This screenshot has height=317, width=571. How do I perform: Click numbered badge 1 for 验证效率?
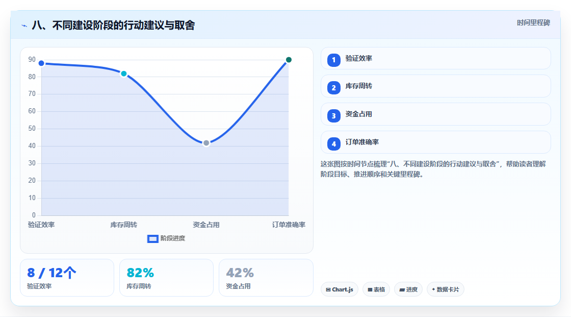click(333, 60)
